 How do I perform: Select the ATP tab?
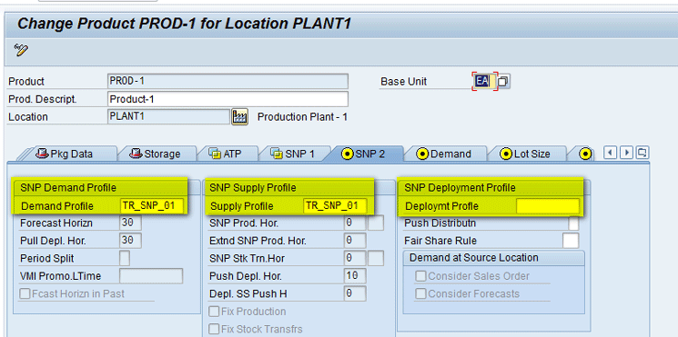point(225,154)
